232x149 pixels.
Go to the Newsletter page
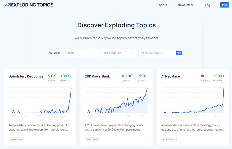186,5
